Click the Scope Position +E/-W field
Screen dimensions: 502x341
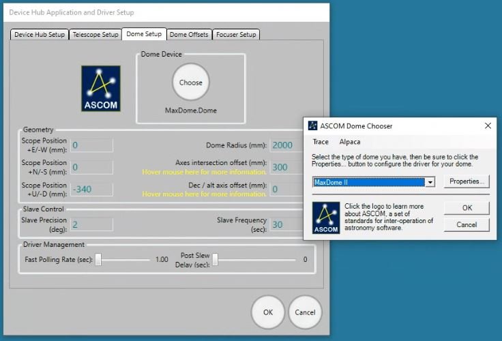91,145
